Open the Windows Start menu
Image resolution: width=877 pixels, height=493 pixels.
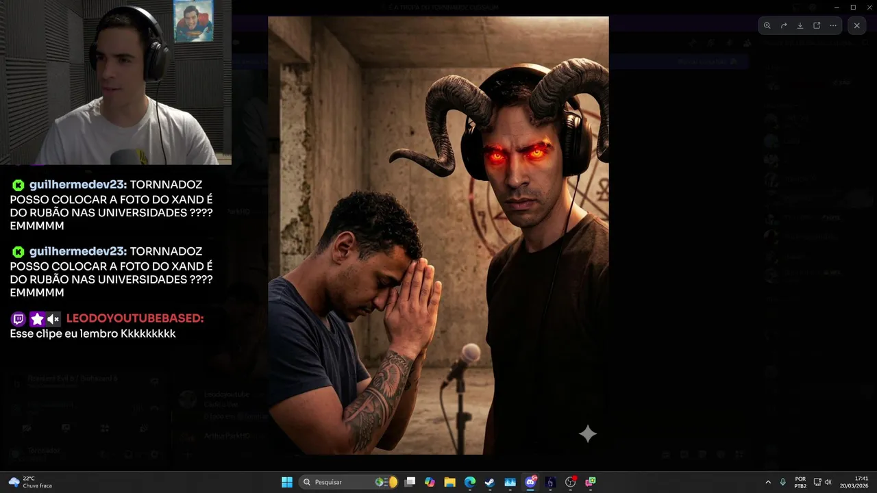287,482
